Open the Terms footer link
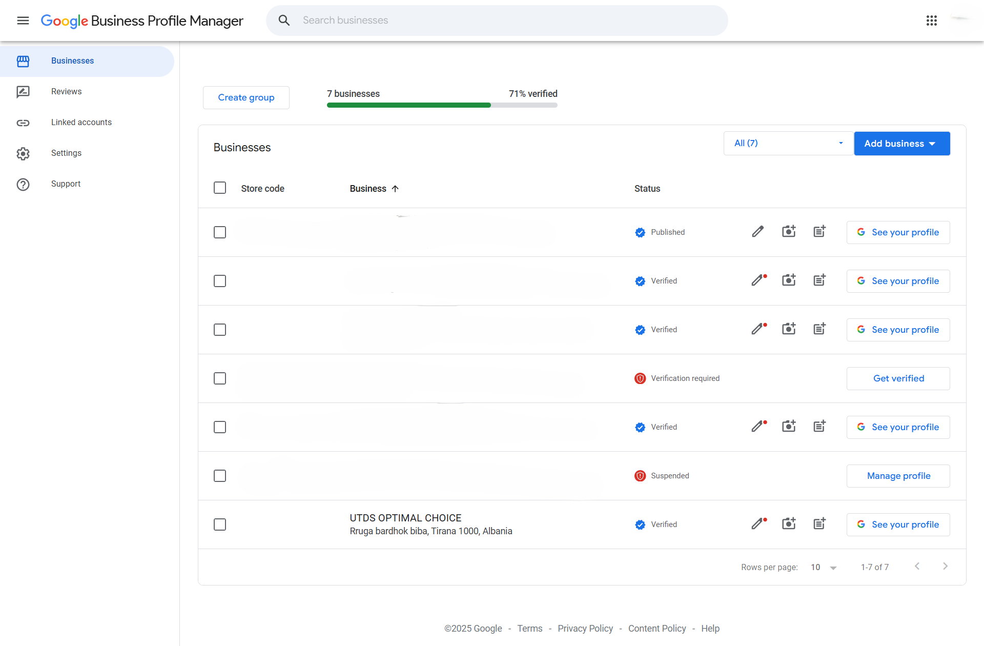 529,629
